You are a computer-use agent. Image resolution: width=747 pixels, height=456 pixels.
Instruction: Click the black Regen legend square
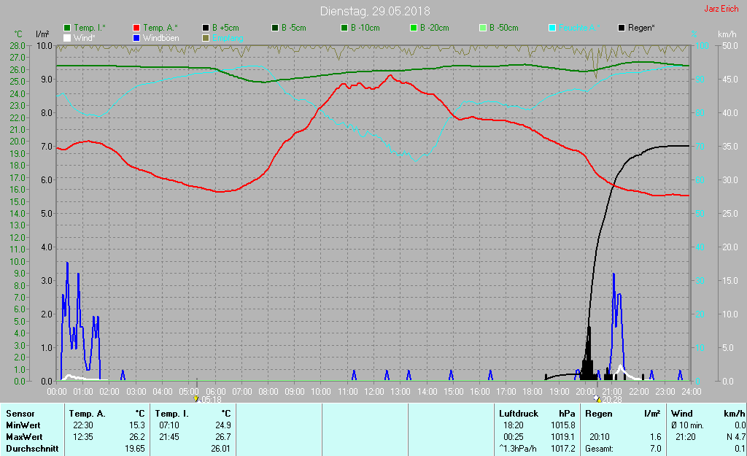click(622, 28)
